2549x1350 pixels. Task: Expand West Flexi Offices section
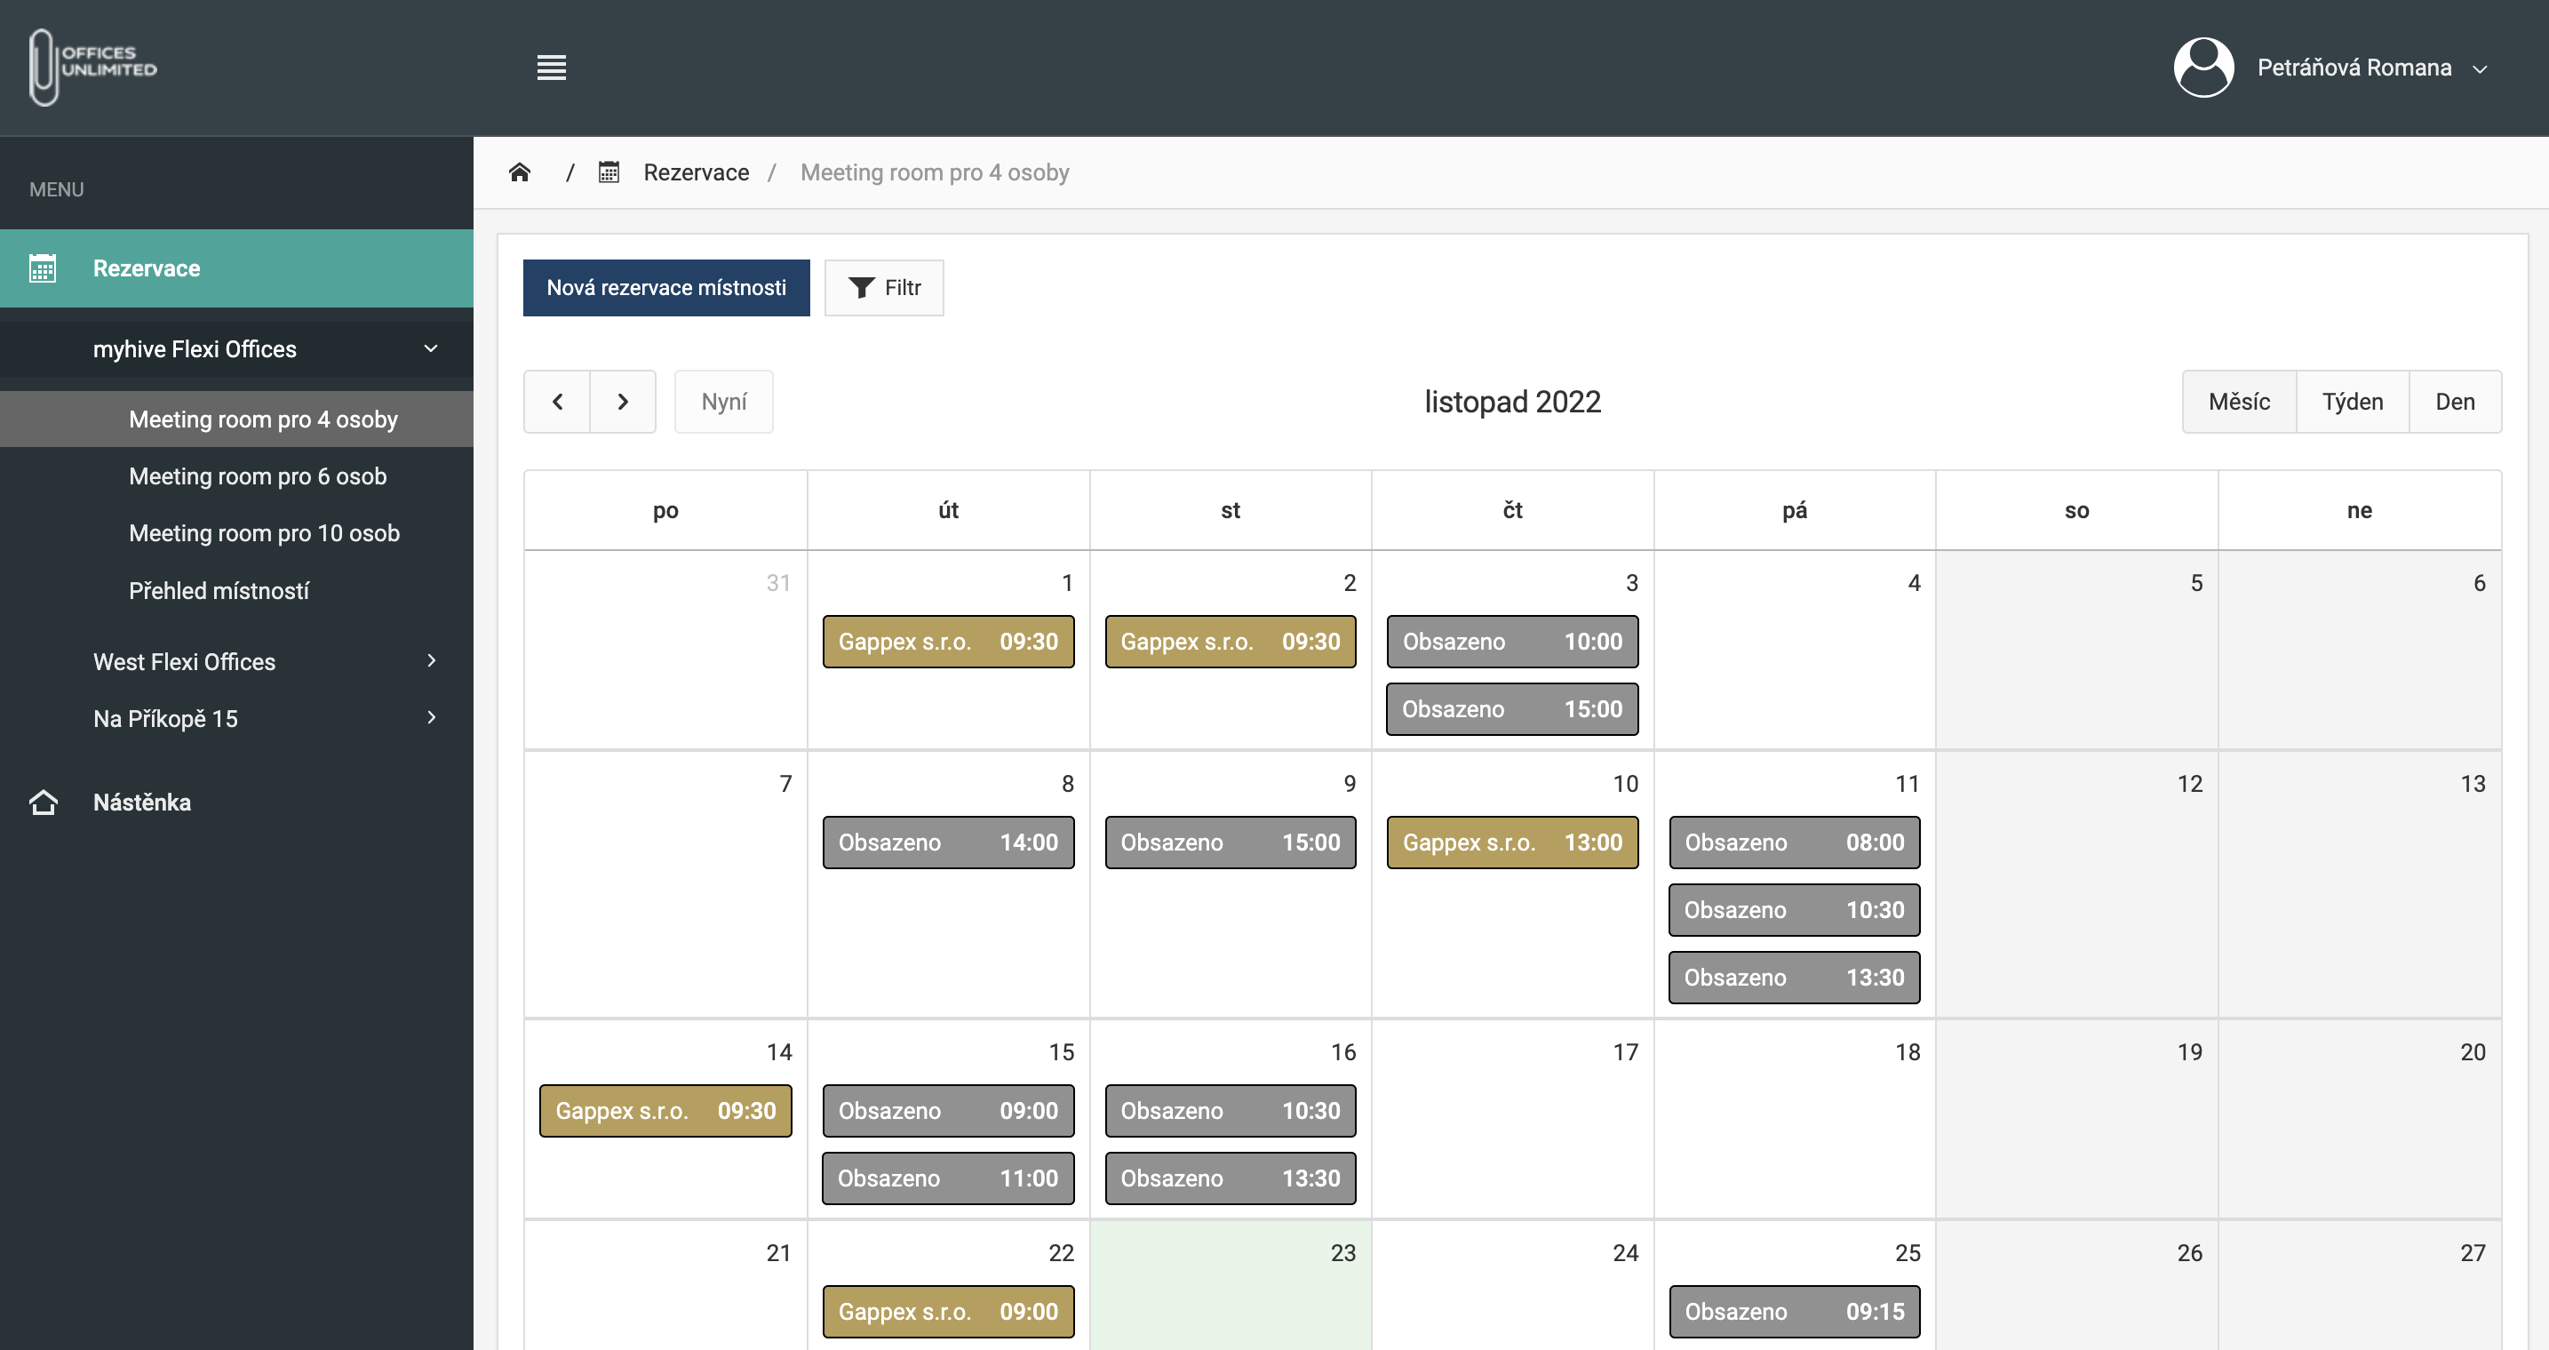coord(430,661)
